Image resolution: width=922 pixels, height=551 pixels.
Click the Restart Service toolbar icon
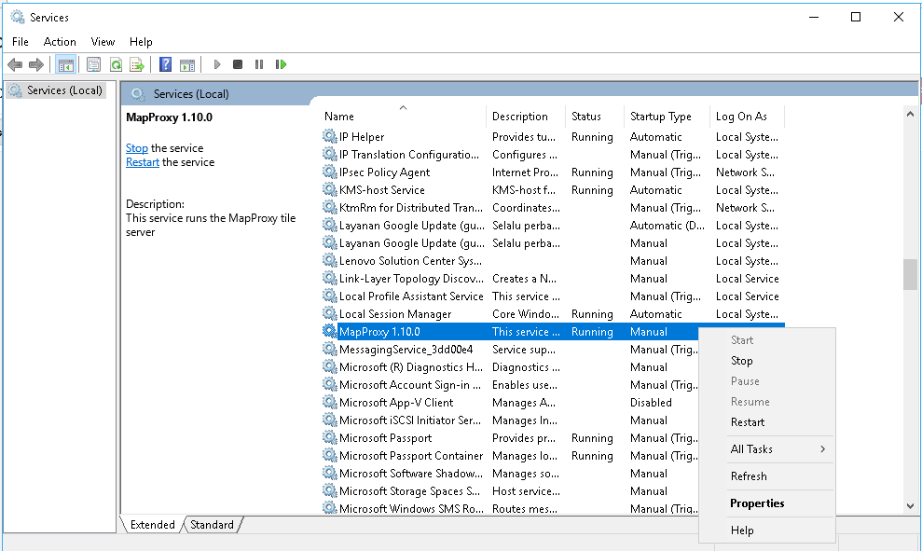[281, 64]
